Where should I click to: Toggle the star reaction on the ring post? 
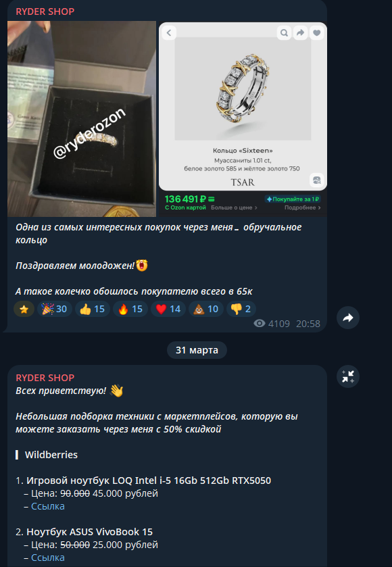click(24, 309)
